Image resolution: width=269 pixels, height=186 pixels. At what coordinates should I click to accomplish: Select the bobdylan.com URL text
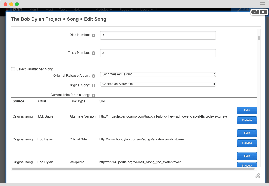tap(142, 139)
